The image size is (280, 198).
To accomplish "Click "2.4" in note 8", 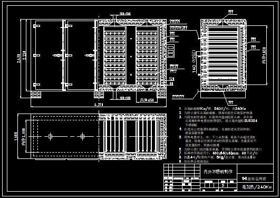I will pyautogui.click(x=189, y=157).
